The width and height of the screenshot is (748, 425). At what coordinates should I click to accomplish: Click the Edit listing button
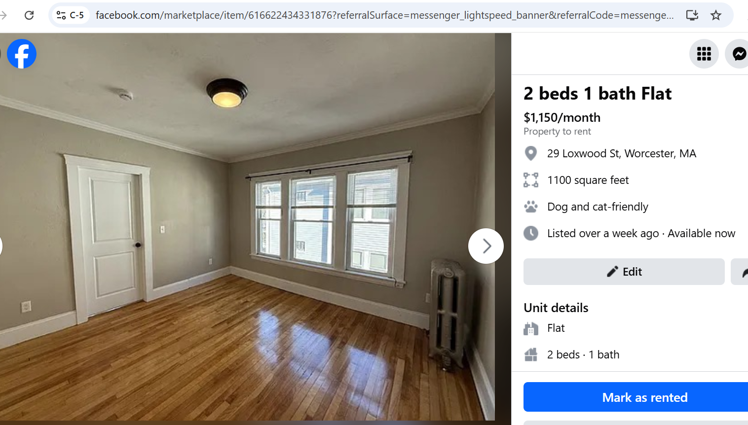(624, 272)
